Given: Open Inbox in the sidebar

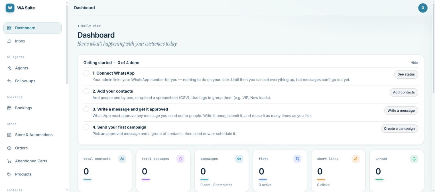Looking at the screenshot, I should click(32, 41).
